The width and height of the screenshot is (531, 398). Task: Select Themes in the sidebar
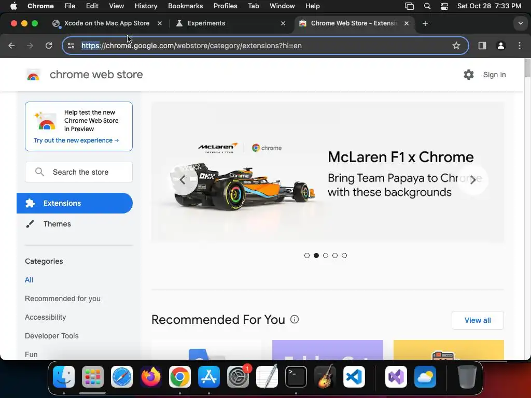[x=75, y=224]
